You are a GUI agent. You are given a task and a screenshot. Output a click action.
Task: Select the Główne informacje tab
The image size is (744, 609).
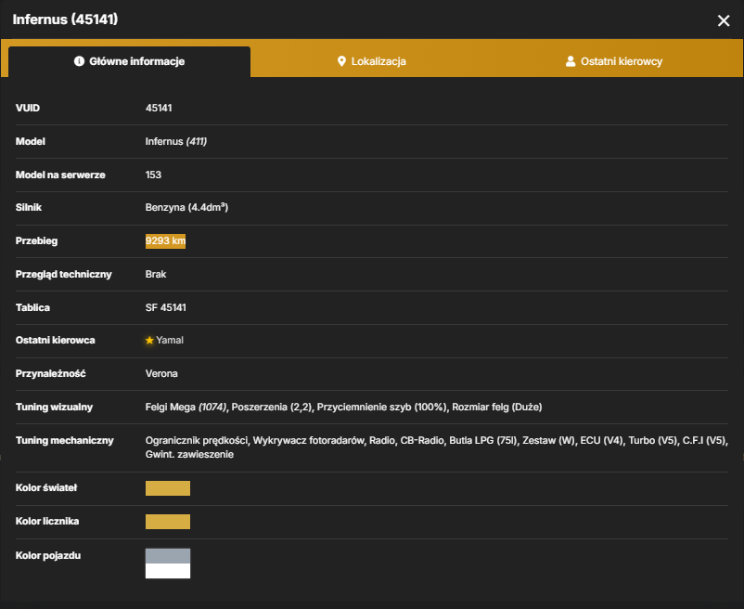coord(130,61)
